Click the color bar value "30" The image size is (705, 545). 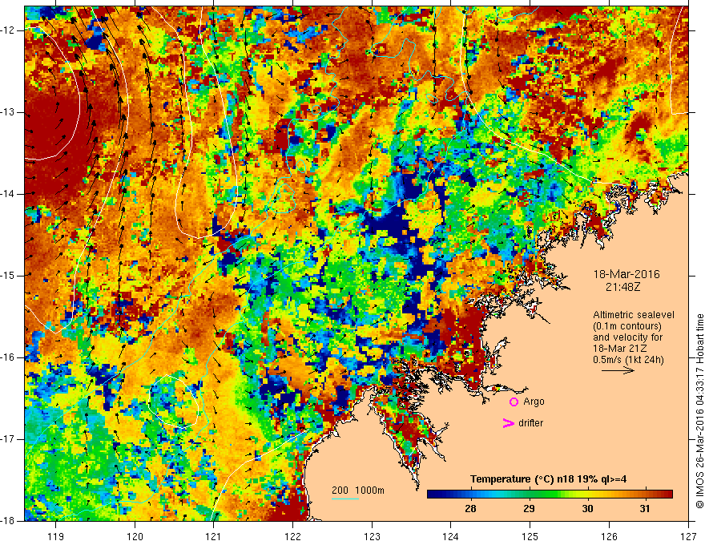tap(587, 509)
